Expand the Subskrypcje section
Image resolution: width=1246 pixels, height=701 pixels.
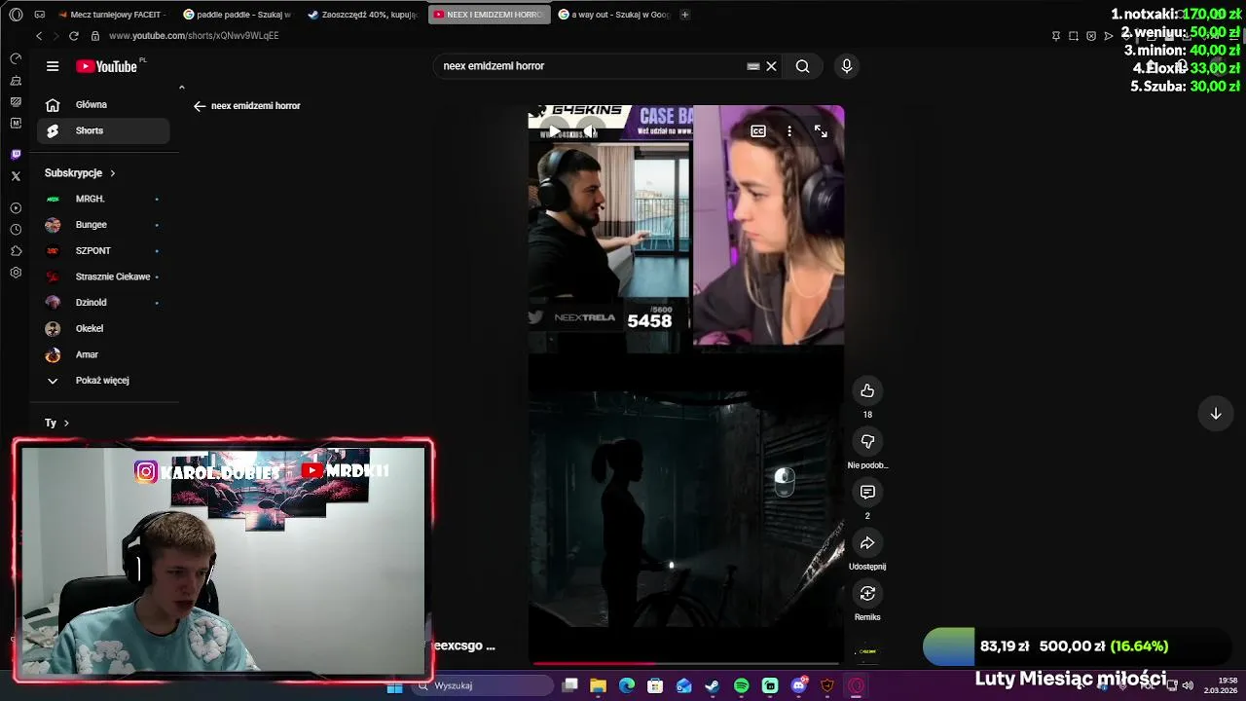pos(80,173)
